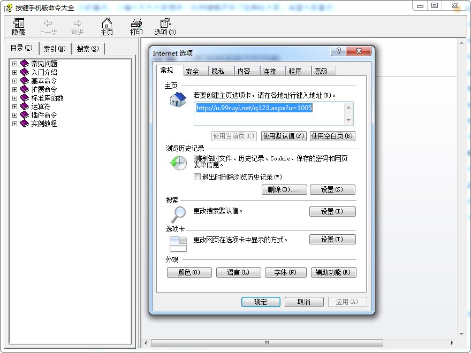Click the 隐藏 (Hide) toolbar icon

point(18,27)
